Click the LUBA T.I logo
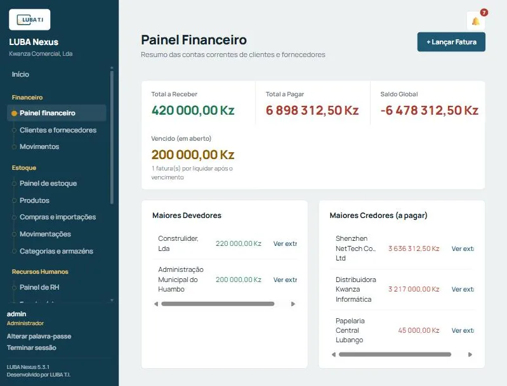 pos(30,20)
